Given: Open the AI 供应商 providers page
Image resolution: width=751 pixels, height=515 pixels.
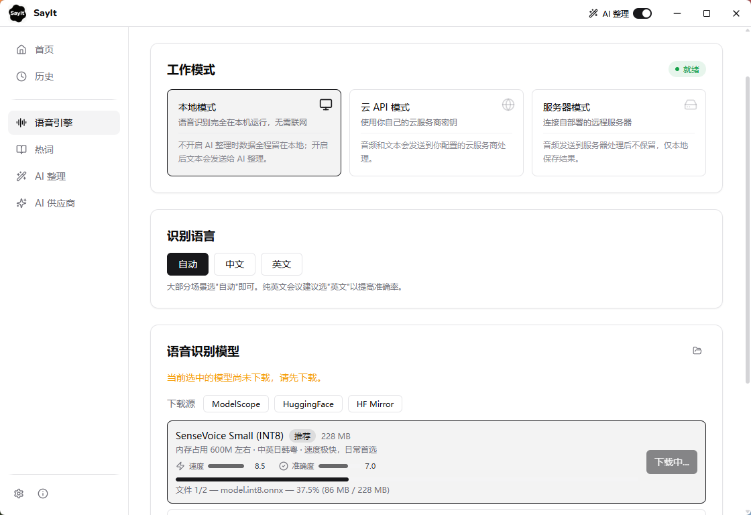Looking at the screenshot, I should click(x=64, y=203).
